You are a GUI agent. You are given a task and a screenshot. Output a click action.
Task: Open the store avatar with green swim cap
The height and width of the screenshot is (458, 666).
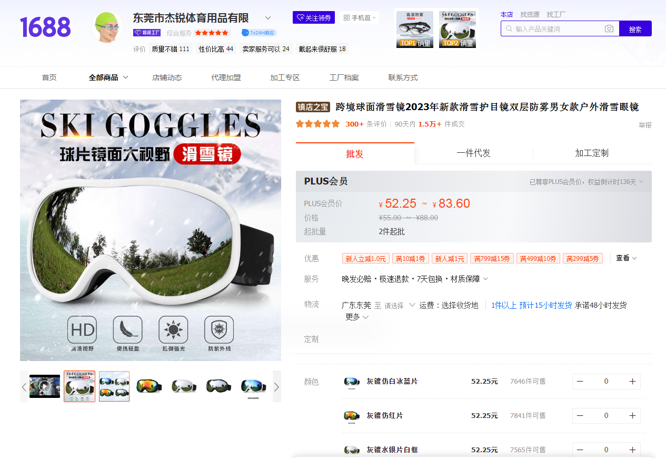point(107,27)
